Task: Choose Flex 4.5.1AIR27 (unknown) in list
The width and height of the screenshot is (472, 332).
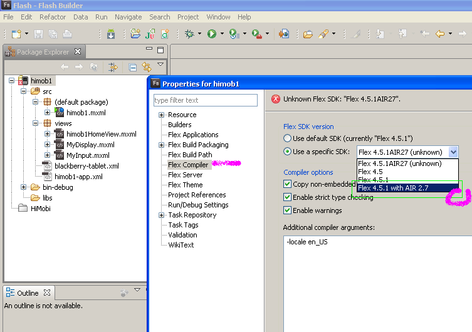Action: coord(407,163)
